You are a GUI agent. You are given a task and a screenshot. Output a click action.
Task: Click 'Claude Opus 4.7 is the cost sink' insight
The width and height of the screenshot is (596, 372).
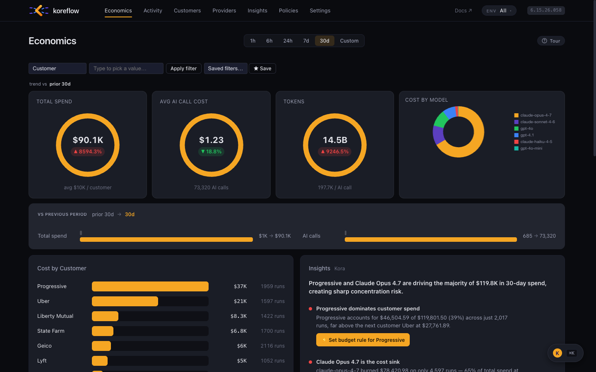[358, 362]
